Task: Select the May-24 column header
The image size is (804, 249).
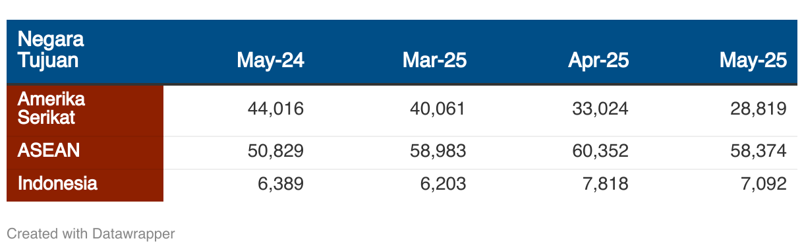Action: pos(270,61)
